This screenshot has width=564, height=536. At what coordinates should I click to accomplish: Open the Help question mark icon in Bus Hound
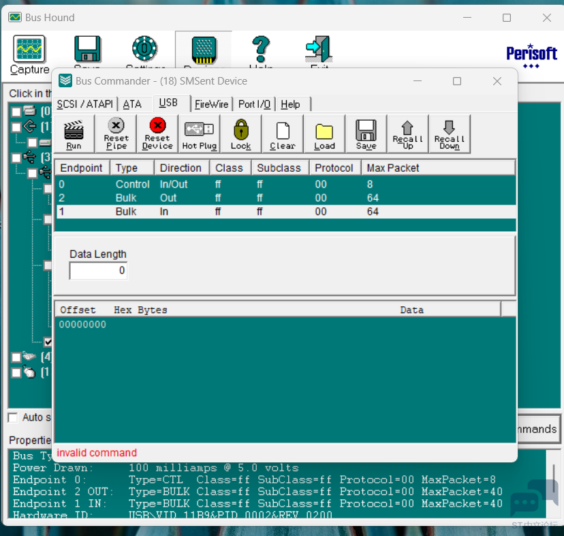pos(261,49)
